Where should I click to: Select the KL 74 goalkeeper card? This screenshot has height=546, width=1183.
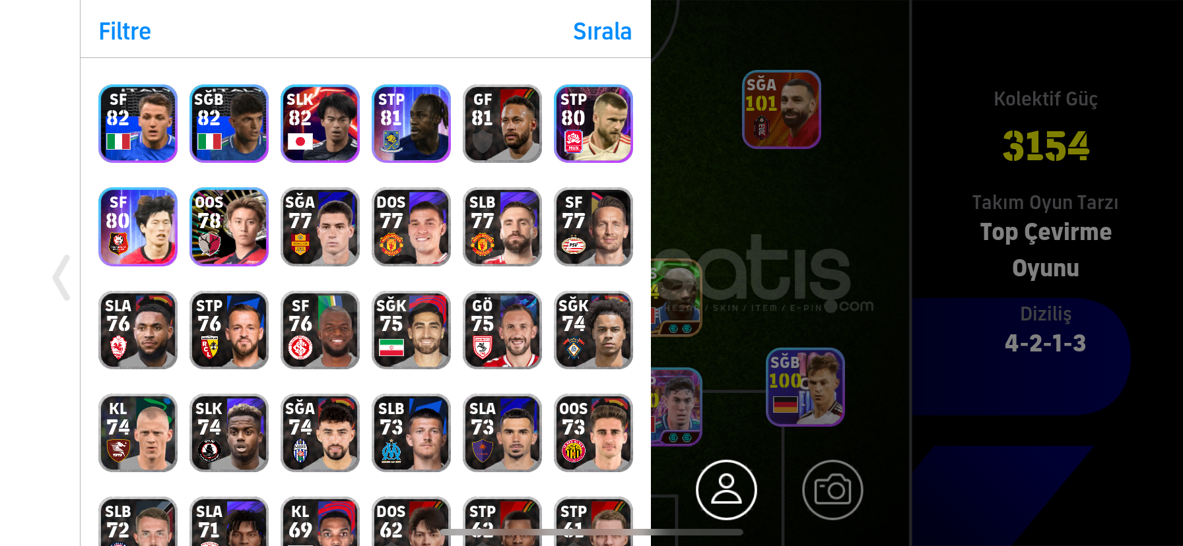[x=138, y=433]
